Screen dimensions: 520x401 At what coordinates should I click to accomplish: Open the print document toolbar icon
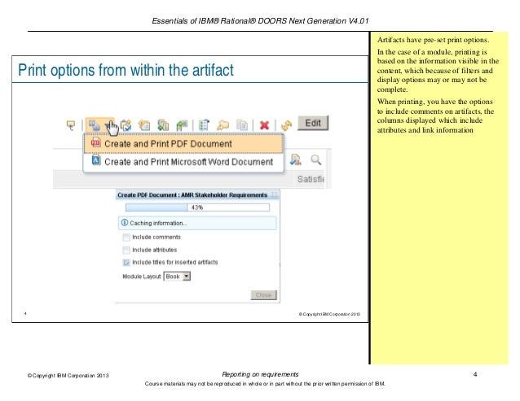(x=95, y=125)
